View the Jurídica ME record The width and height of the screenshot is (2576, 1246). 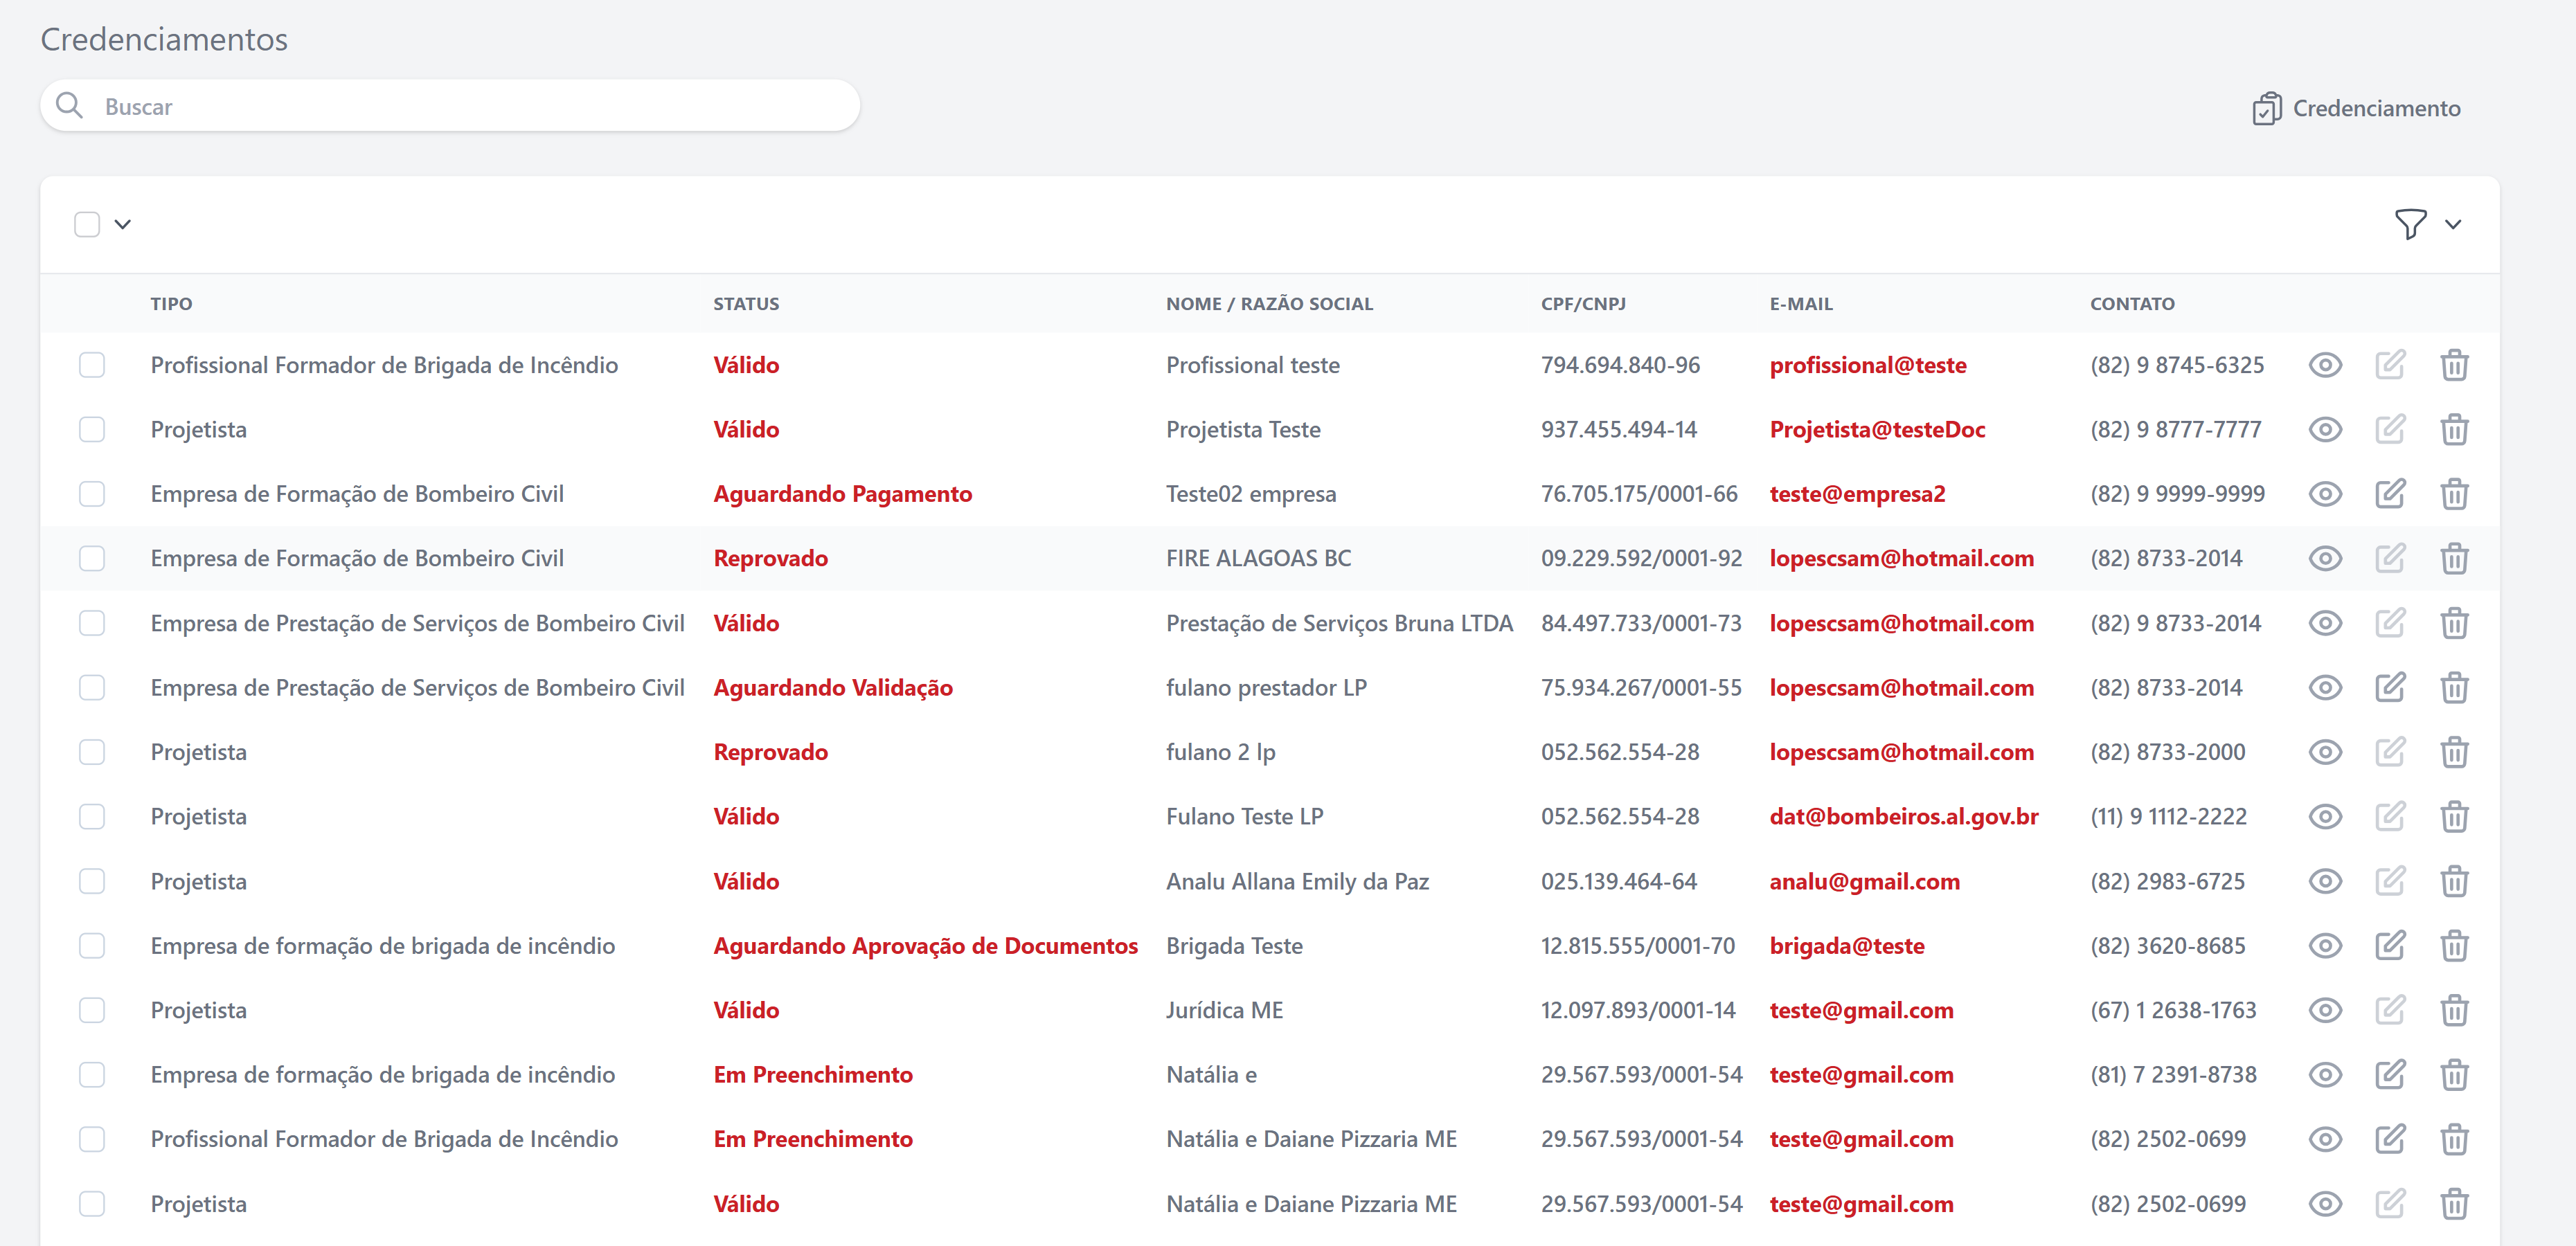coord(2325,1010)
